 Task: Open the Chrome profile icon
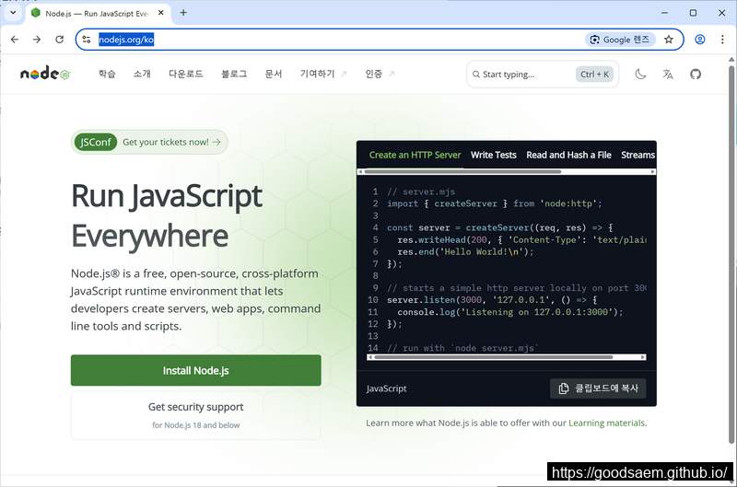pyautogui.click(x=700, y=40)
